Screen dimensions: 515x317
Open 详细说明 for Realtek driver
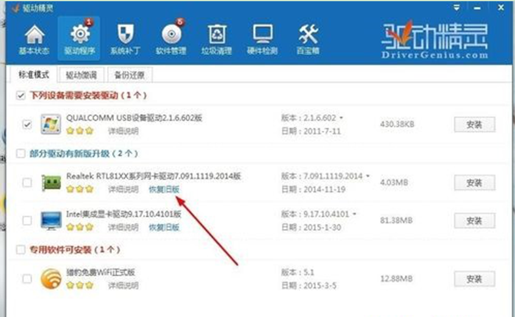[x=124, y=189]
